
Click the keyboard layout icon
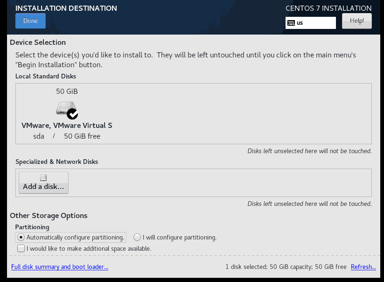point(291,23)
